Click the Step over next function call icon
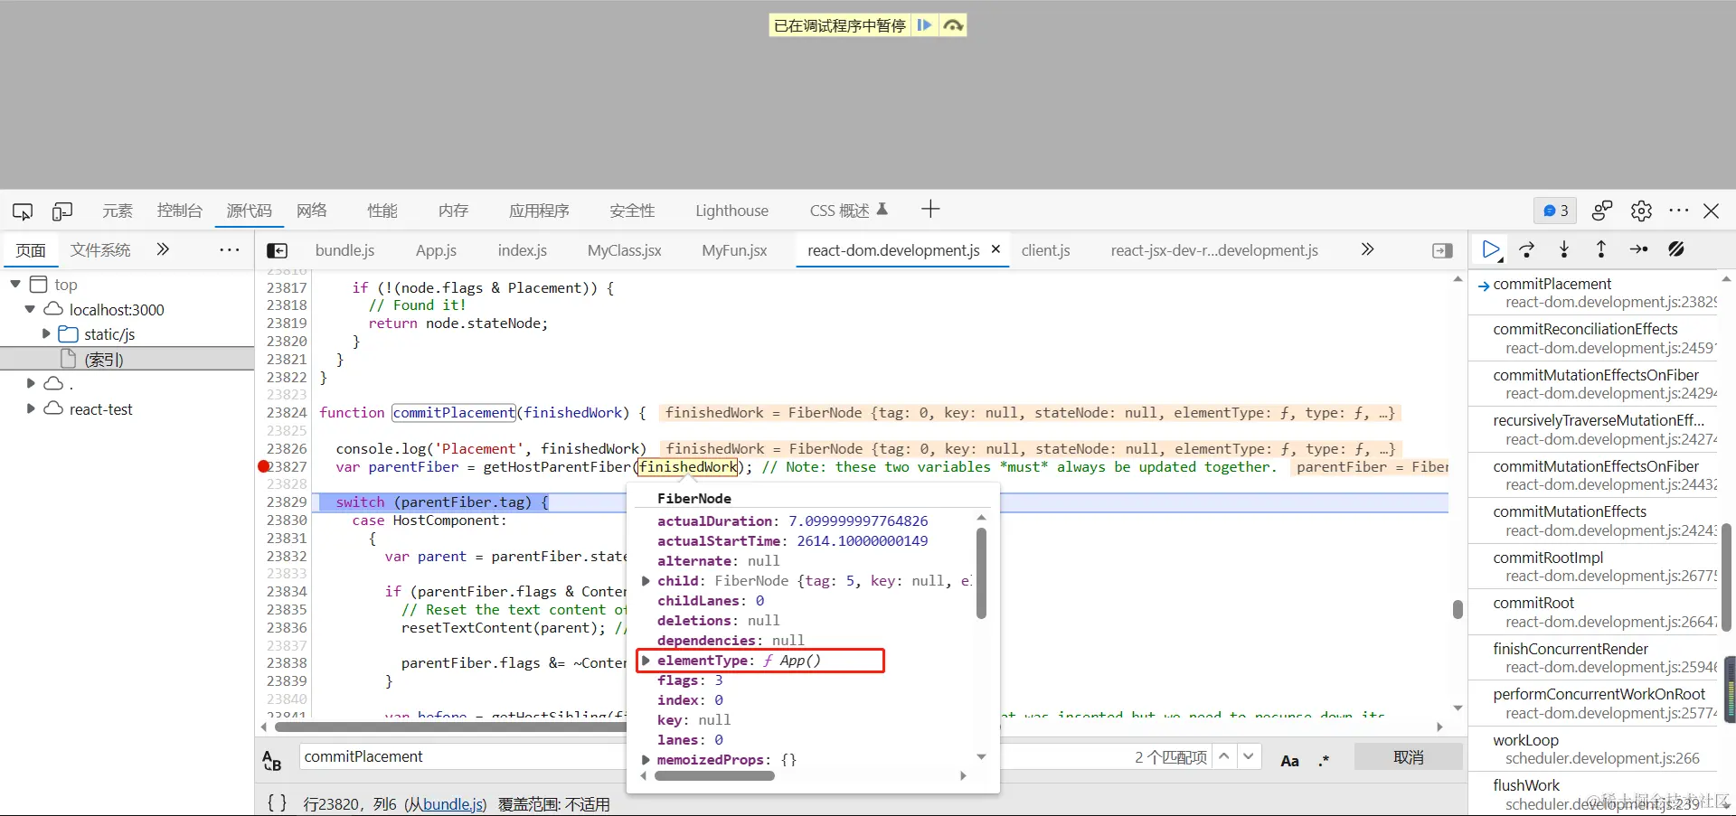 point(1527,249)
